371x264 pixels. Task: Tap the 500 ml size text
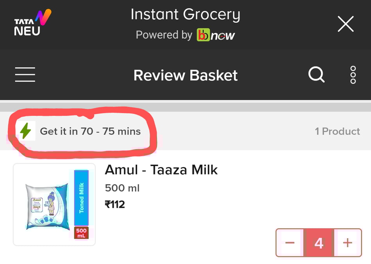[122, 188]
